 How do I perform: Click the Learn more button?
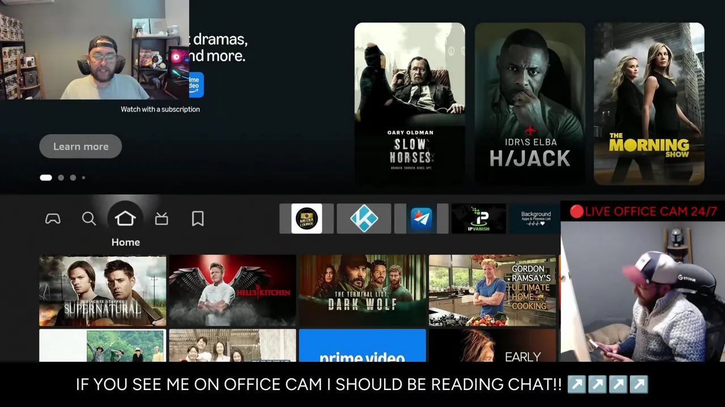click(x=80, y=146)
